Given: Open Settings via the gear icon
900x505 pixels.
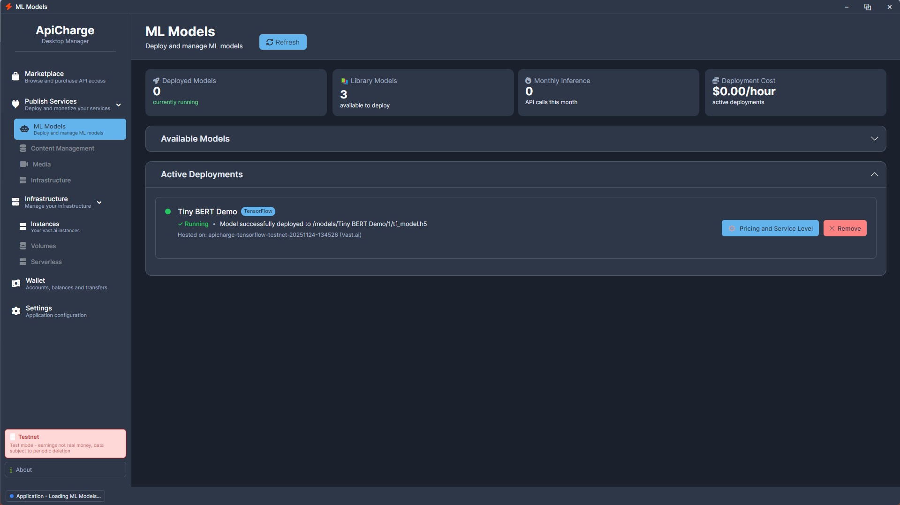Looking at the screenshot, I should (x=15, y=311).
